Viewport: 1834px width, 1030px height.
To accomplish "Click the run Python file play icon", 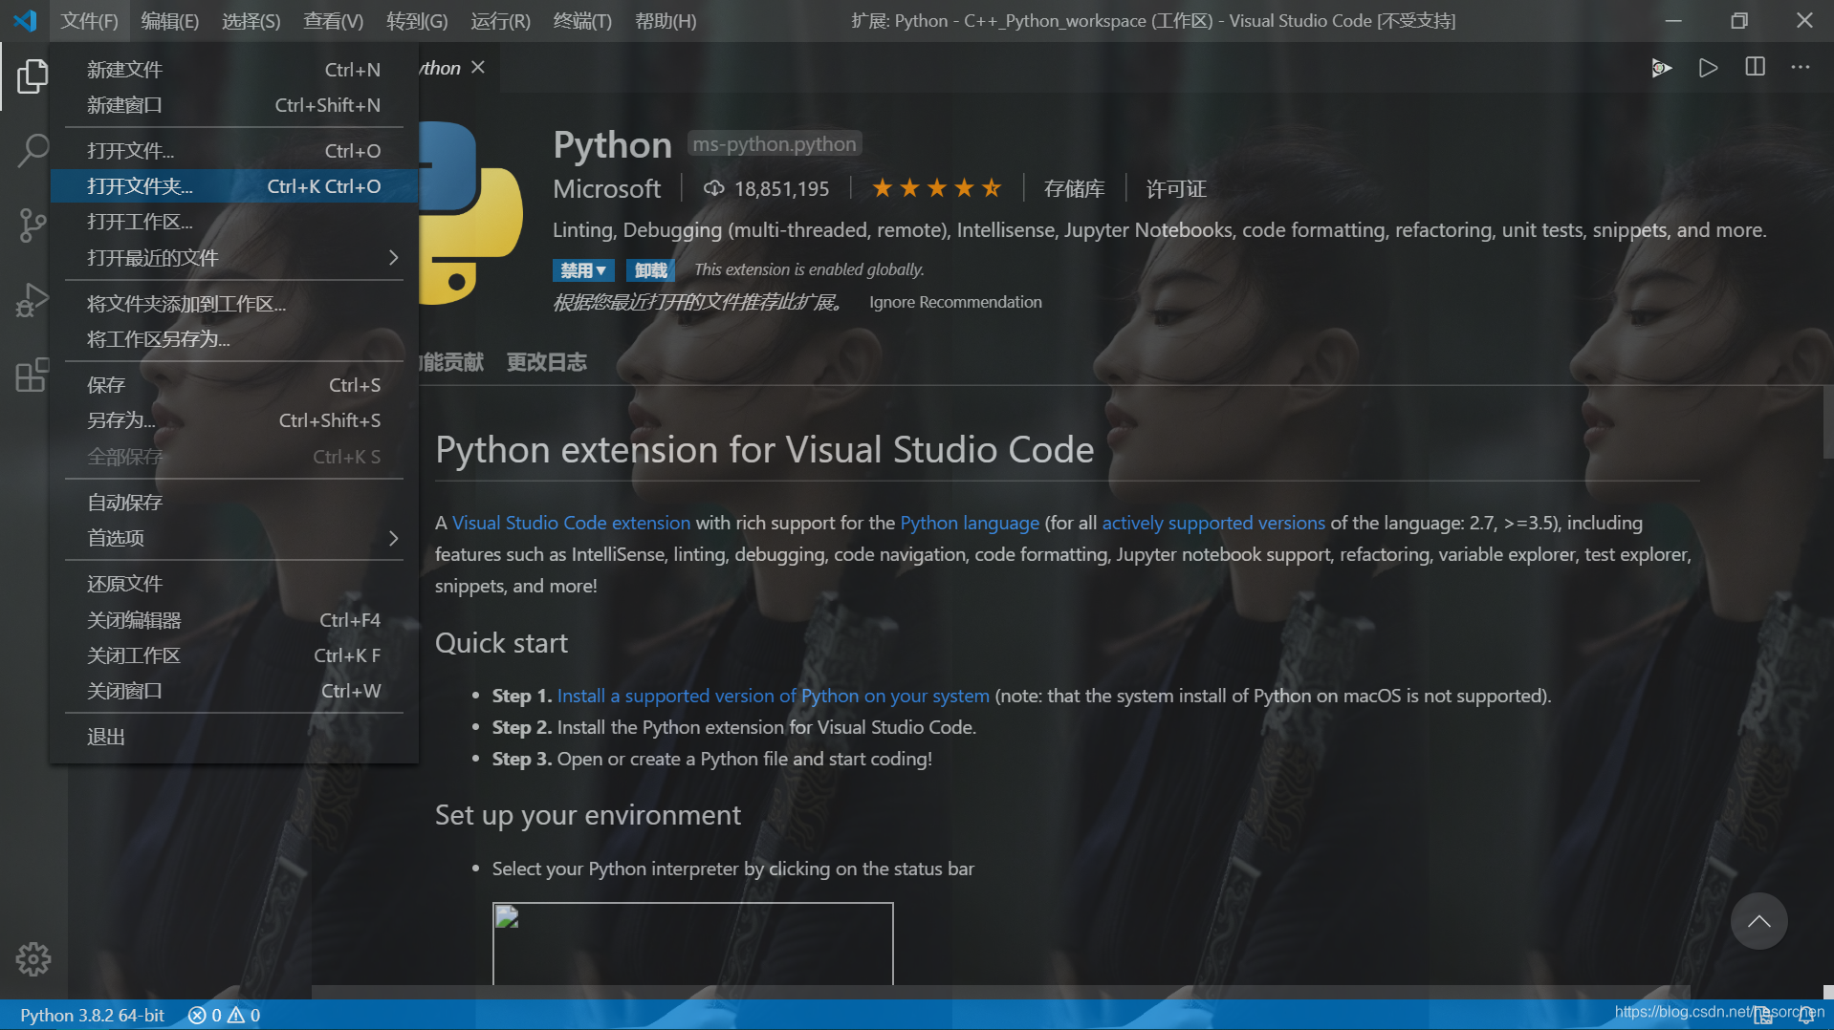I will (1708, 68).
